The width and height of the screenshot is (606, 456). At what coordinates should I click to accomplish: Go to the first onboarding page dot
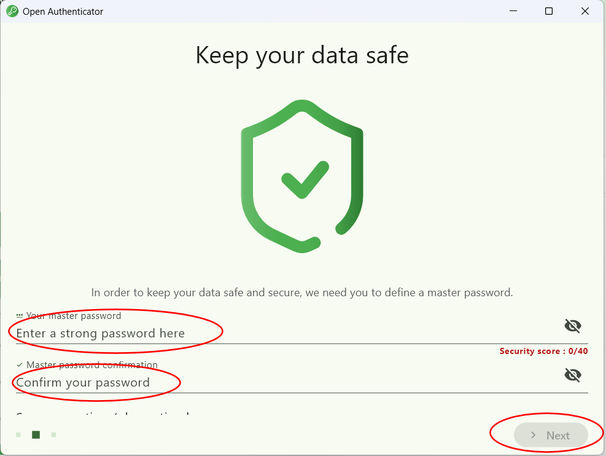click(x=18, y=435)
